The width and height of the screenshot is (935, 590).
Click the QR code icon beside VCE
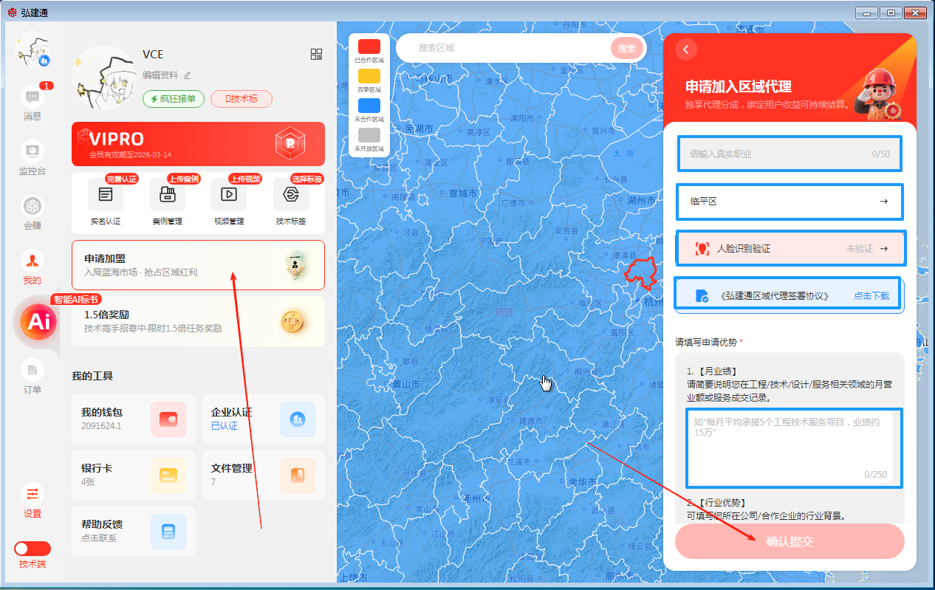click(x=316, y=54)
